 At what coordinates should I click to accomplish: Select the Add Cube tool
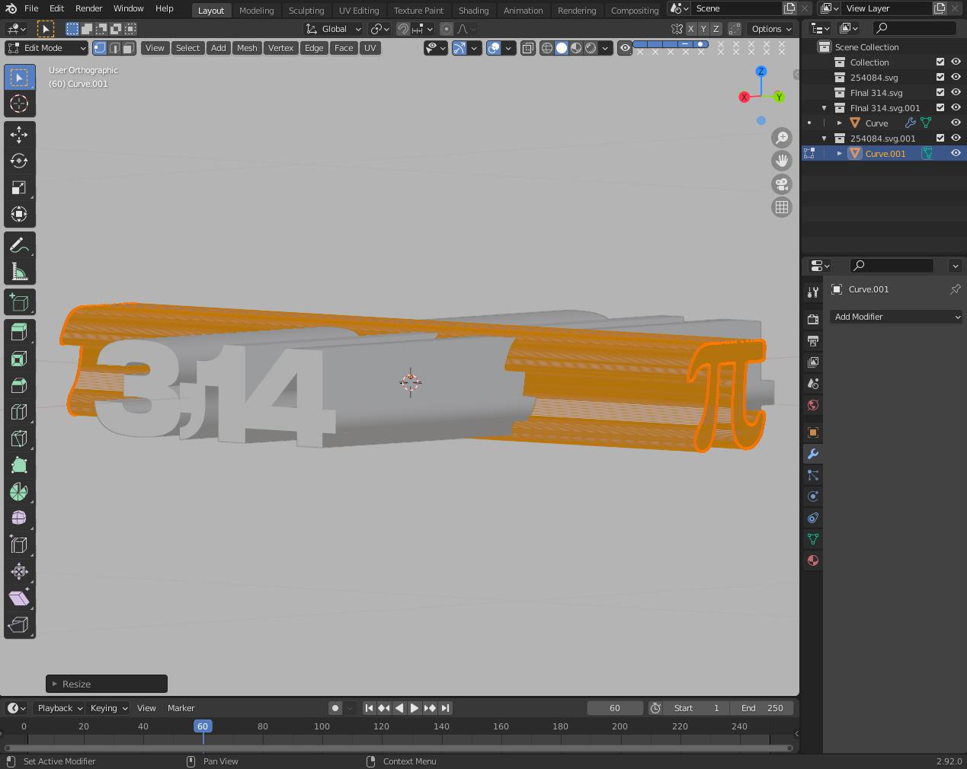(19, 302)
